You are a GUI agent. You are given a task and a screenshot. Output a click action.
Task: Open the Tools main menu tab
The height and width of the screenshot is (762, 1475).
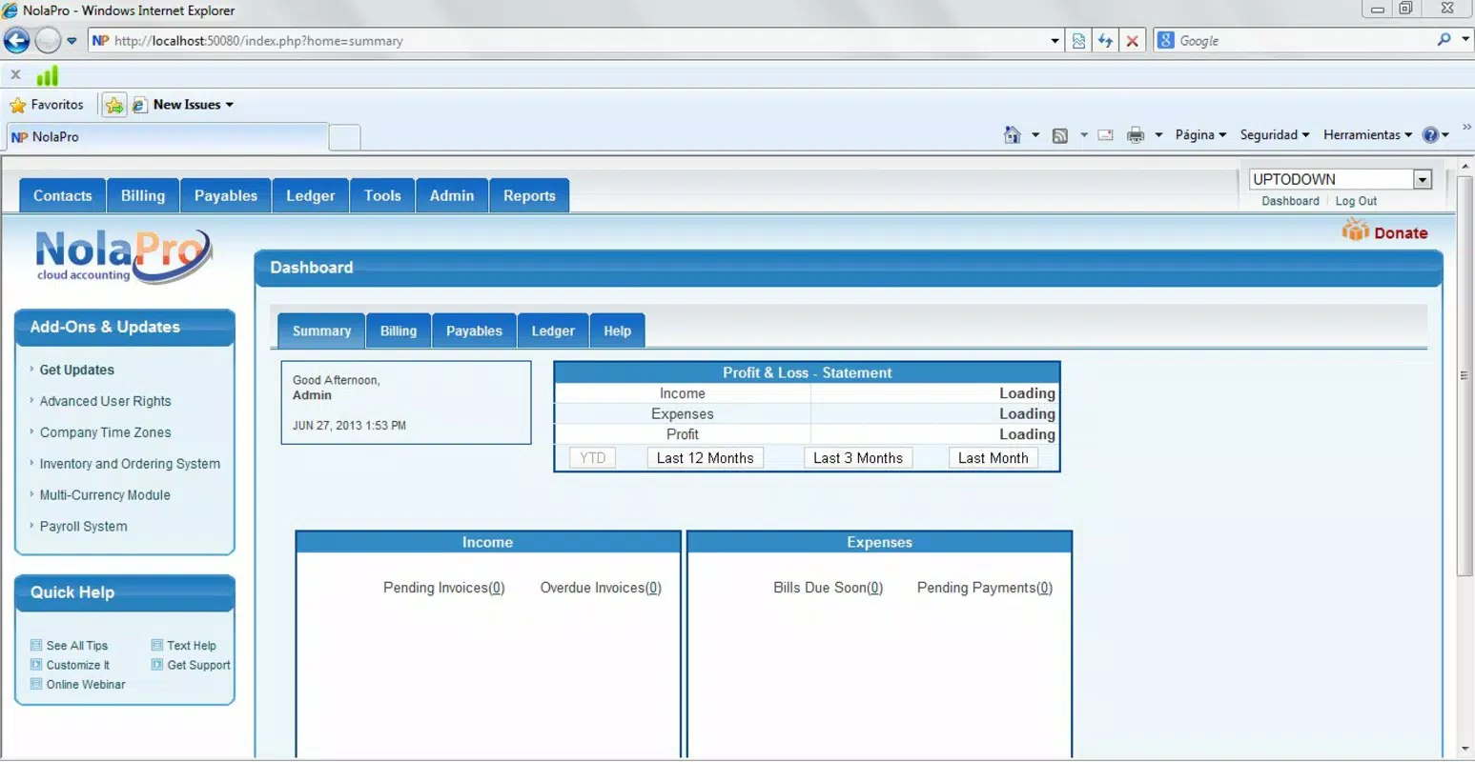(x=382, y=195)
